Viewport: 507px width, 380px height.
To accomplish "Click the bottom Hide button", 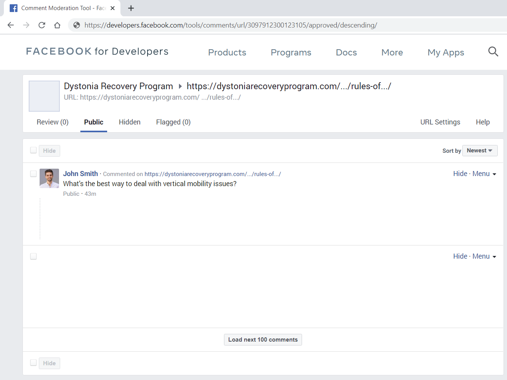I will point(49,363).
